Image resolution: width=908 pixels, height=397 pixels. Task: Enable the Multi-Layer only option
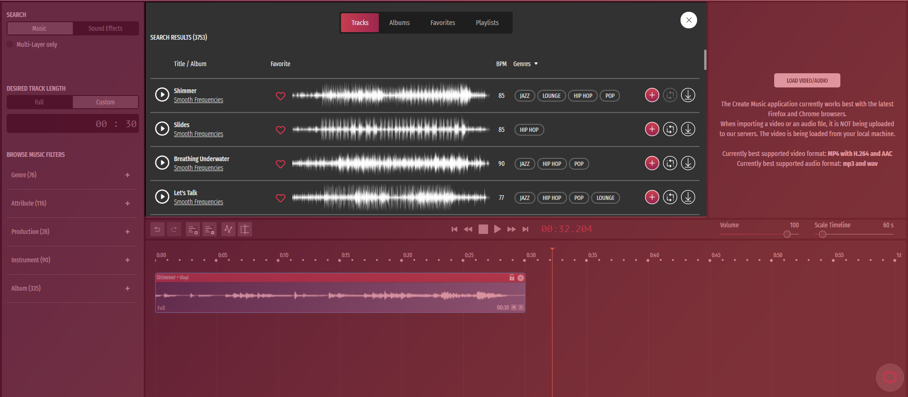pos(10,44)
